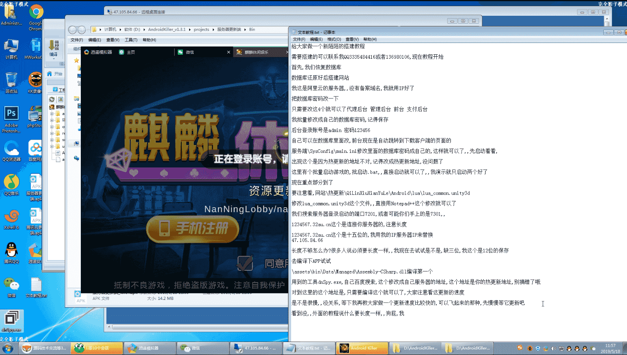Open the KK录像 desktop shortcut
The height and width of the screenshot is (355, 627).
pyautogui.click(x=35, y=83)
